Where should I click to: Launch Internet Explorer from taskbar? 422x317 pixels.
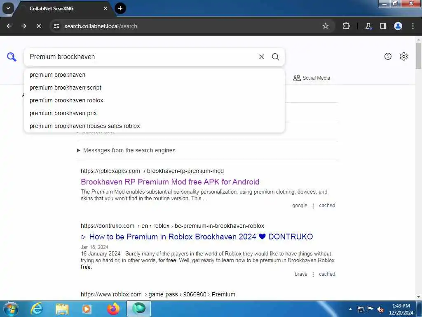37,309
